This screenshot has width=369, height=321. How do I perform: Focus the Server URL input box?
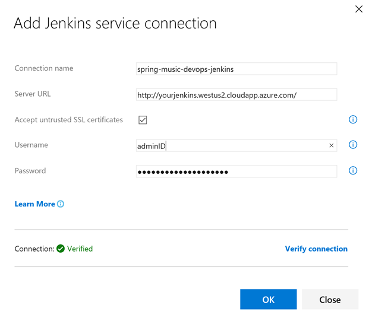[x=236, y=94]
